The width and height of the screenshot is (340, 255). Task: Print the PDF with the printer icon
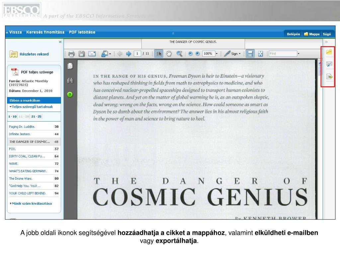point(71,53)
